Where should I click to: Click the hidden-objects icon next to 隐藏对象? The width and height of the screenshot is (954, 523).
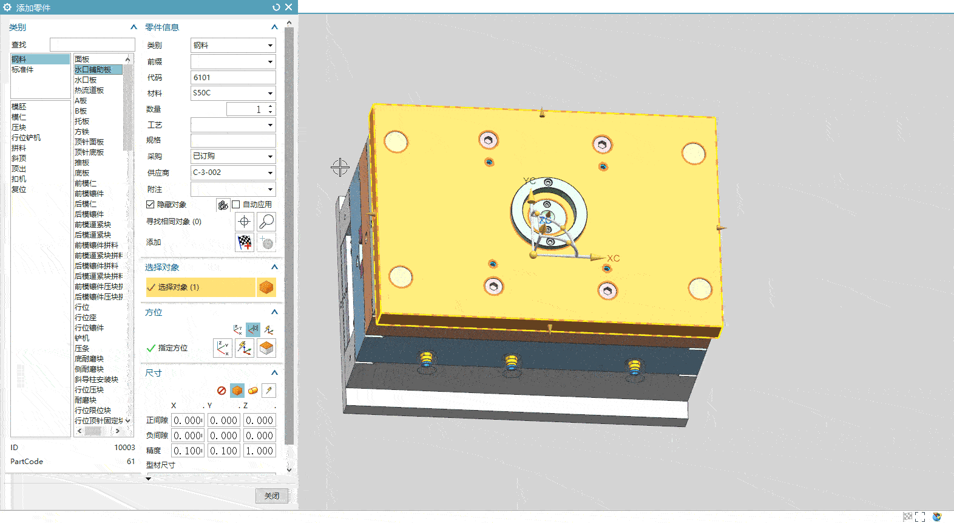click(223, 205)
